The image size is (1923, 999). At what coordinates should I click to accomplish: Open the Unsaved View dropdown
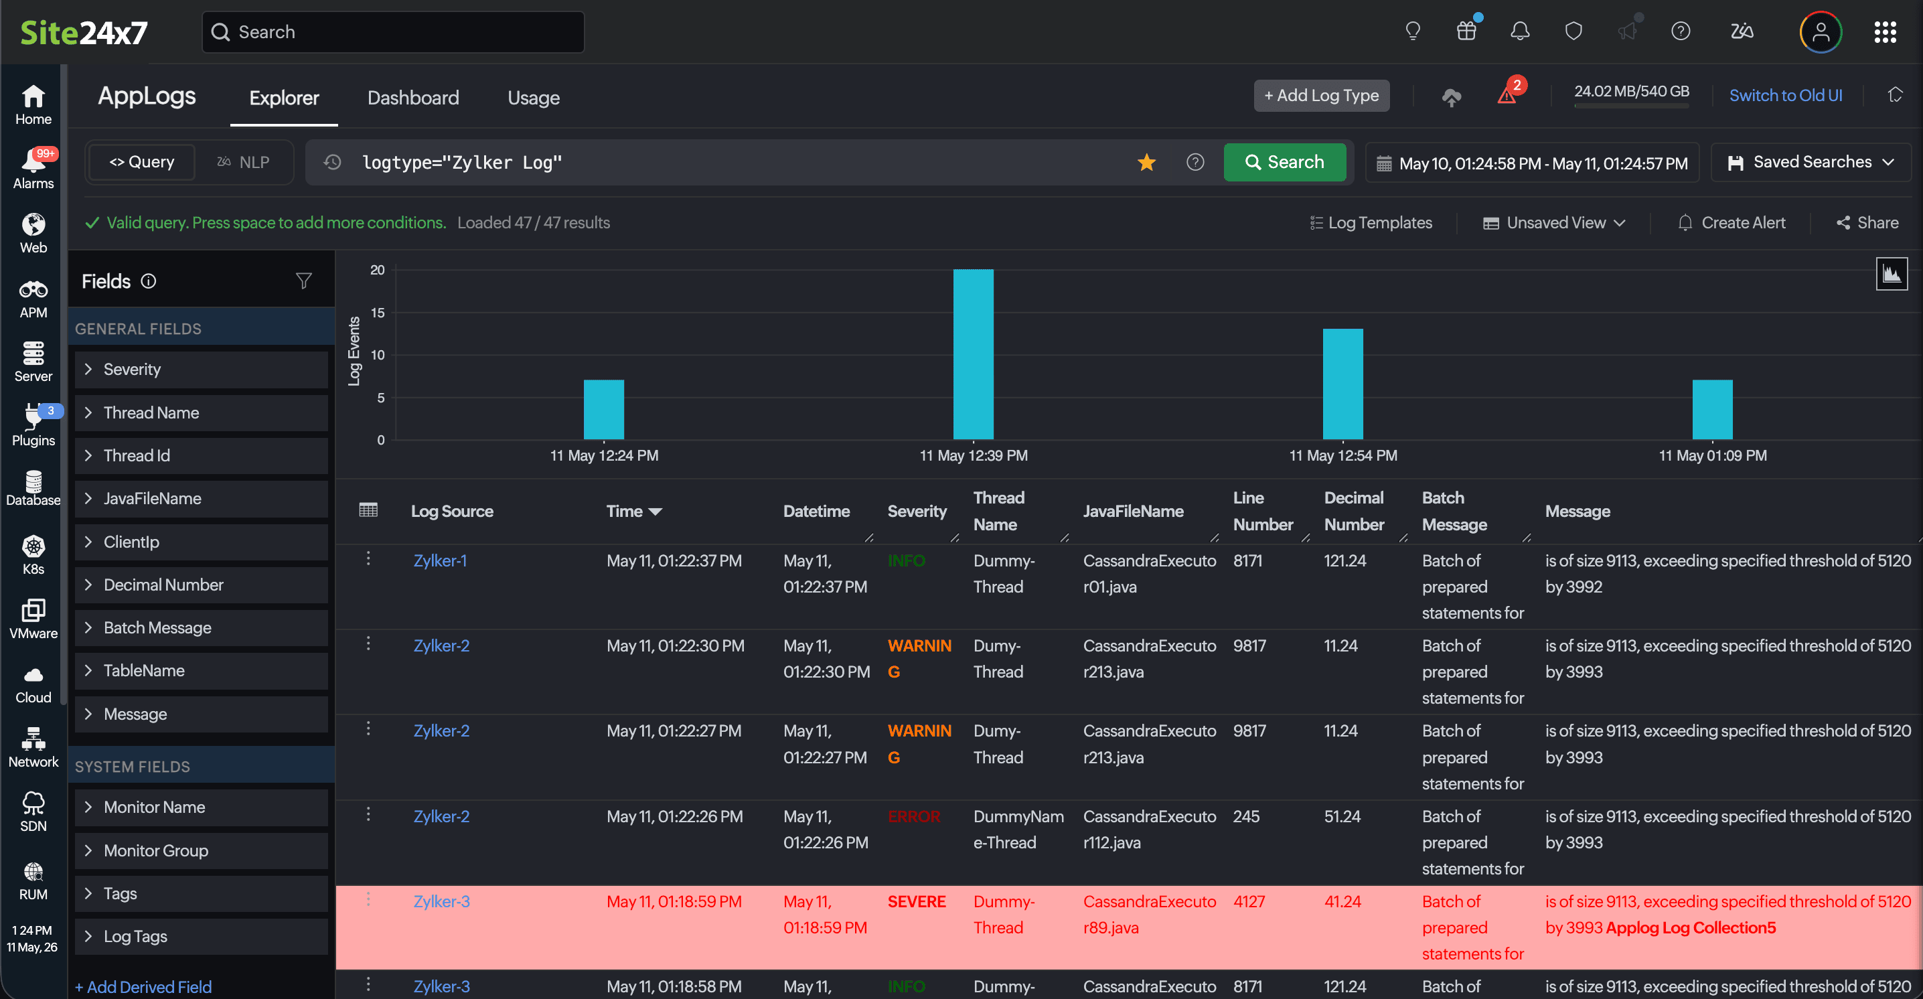coord(1553,222)
